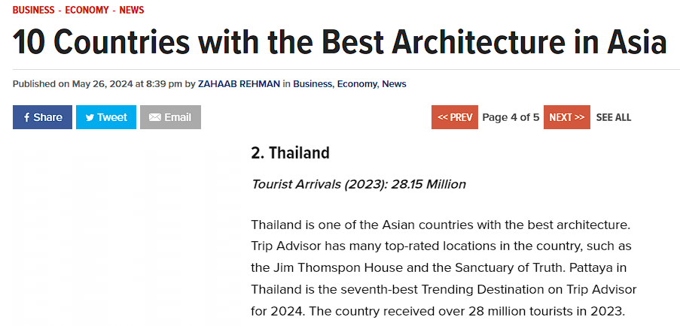Go to previous page via PREV button
Screen dimensions: 680x326
(x=455, y=117)
